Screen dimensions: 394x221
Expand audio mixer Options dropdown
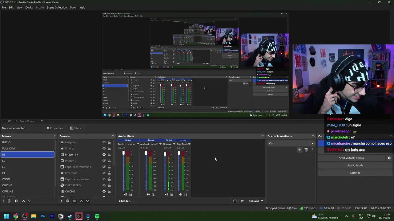click(x=255, y=201)
